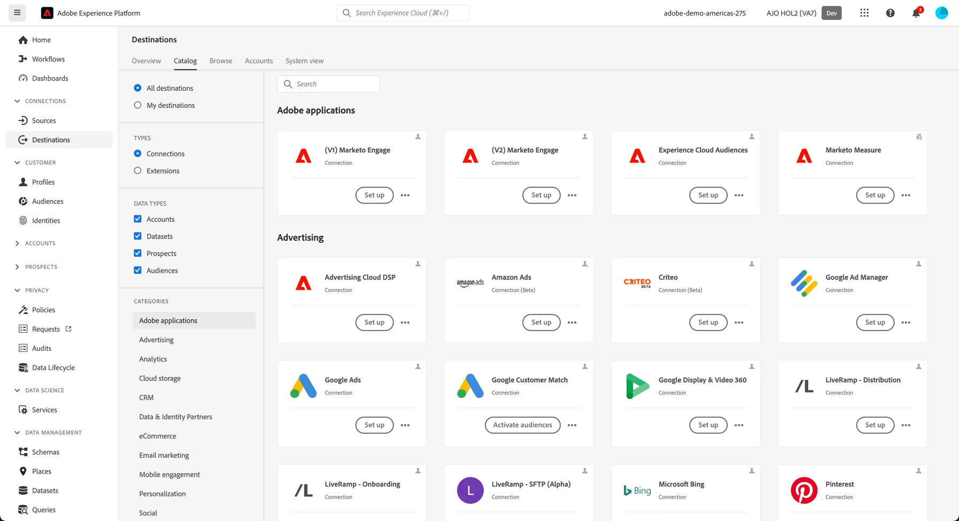Uncheck the Prospects checkbox
This screenshot has height=521, width=959.
[x=138, y=253]
